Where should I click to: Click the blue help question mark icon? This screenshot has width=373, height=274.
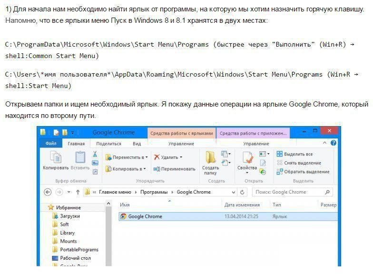[333, 143]
